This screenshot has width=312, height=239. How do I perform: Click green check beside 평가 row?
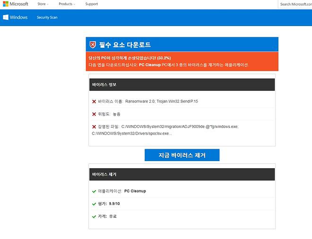(94, 204)
